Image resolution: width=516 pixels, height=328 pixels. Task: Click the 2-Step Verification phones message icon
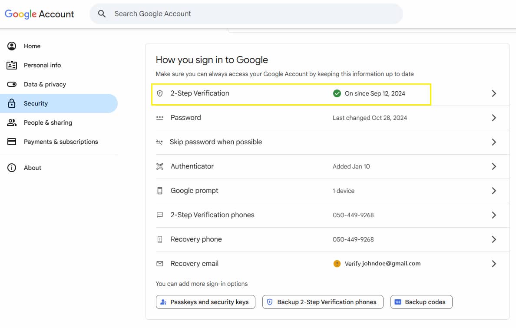tap(159, 215)
